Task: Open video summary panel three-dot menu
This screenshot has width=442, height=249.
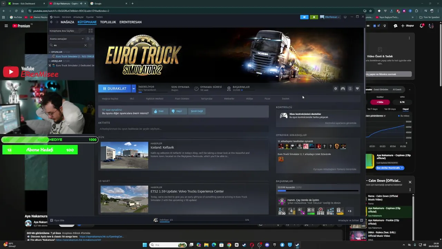Action: [x=409, y=38]
